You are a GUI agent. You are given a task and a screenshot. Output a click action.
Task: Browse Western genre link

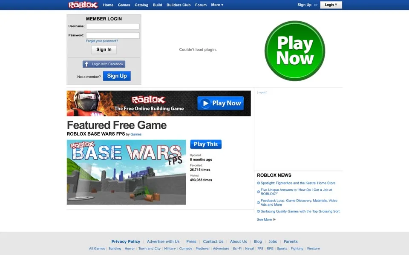(313, 249)
